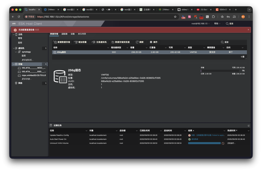Maximize the 近期任务 (Recent tasks) panel

pos(248,126)
